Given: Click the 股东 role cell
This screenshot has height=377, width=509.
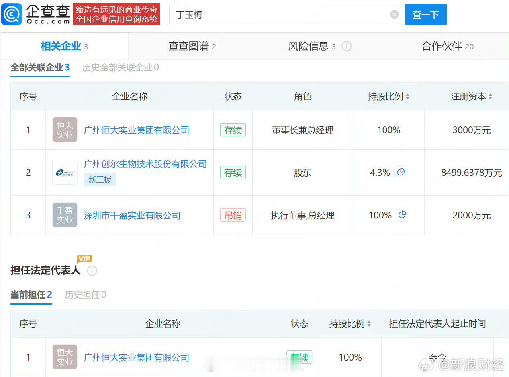Looking at the screenshot, I should (303, 173).
